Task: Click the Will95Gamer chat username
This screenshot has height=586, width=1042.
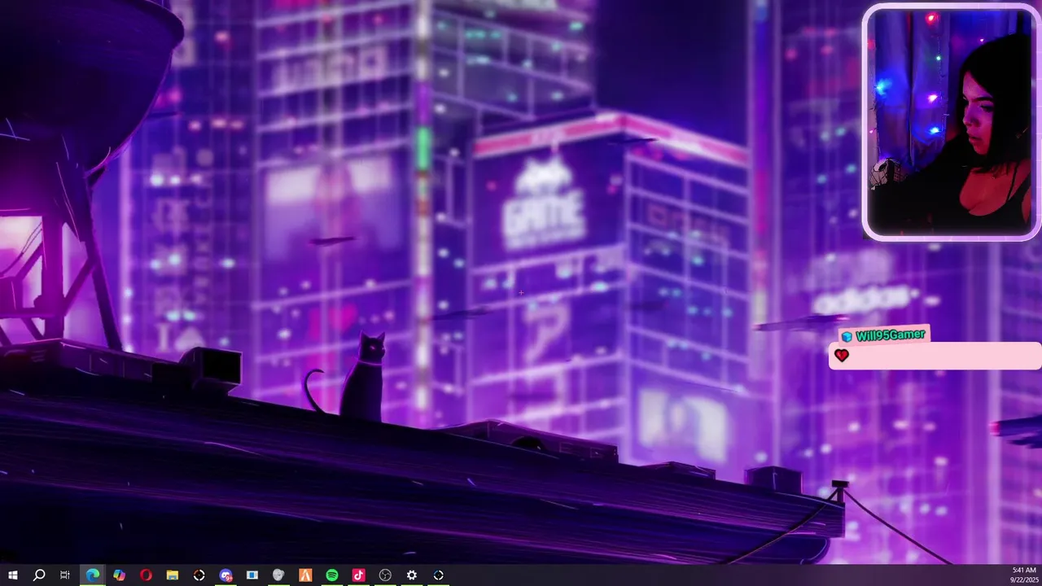Action: (x=891, y=335)
